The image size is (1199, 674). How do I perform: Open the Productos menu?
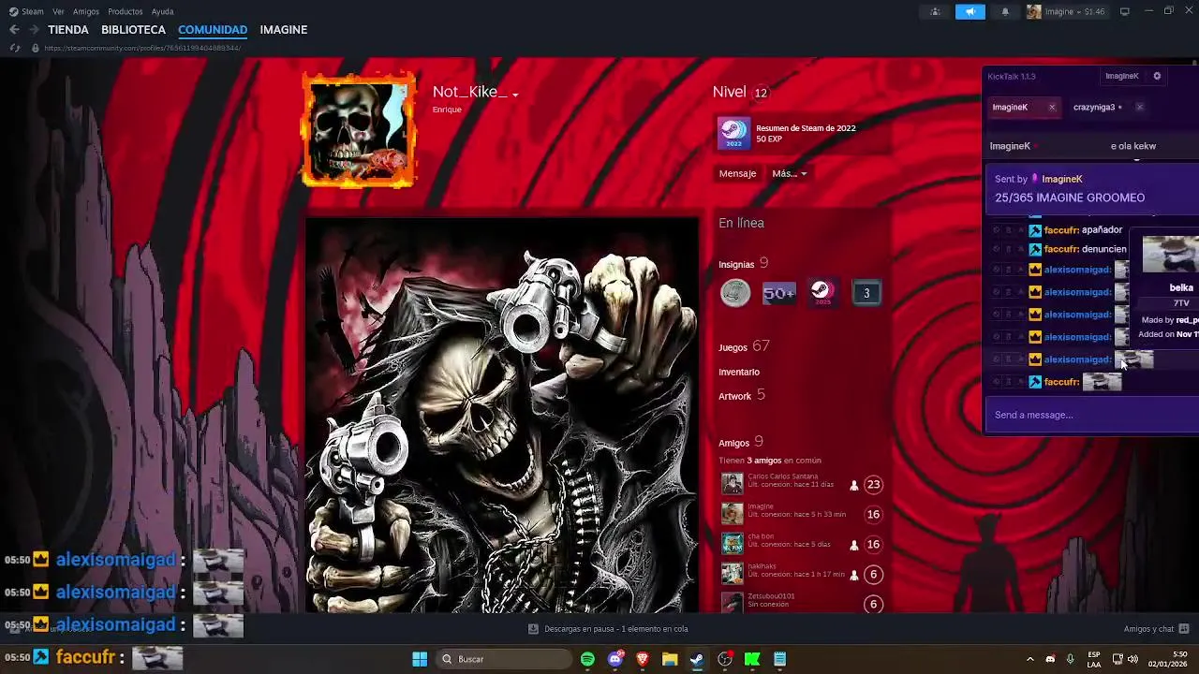pyautogui.click(x=126, y=12)
